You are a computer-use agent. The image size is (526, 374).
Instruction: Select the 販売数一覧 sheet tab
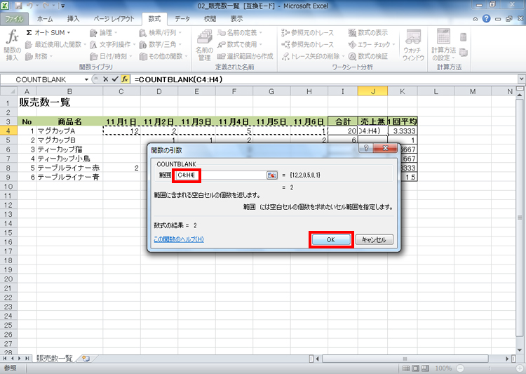coord(54,359)
